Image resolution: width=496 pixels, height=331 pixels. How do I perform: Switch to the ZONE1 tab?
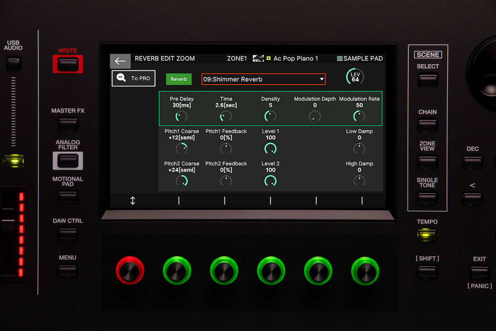(236, 58)
